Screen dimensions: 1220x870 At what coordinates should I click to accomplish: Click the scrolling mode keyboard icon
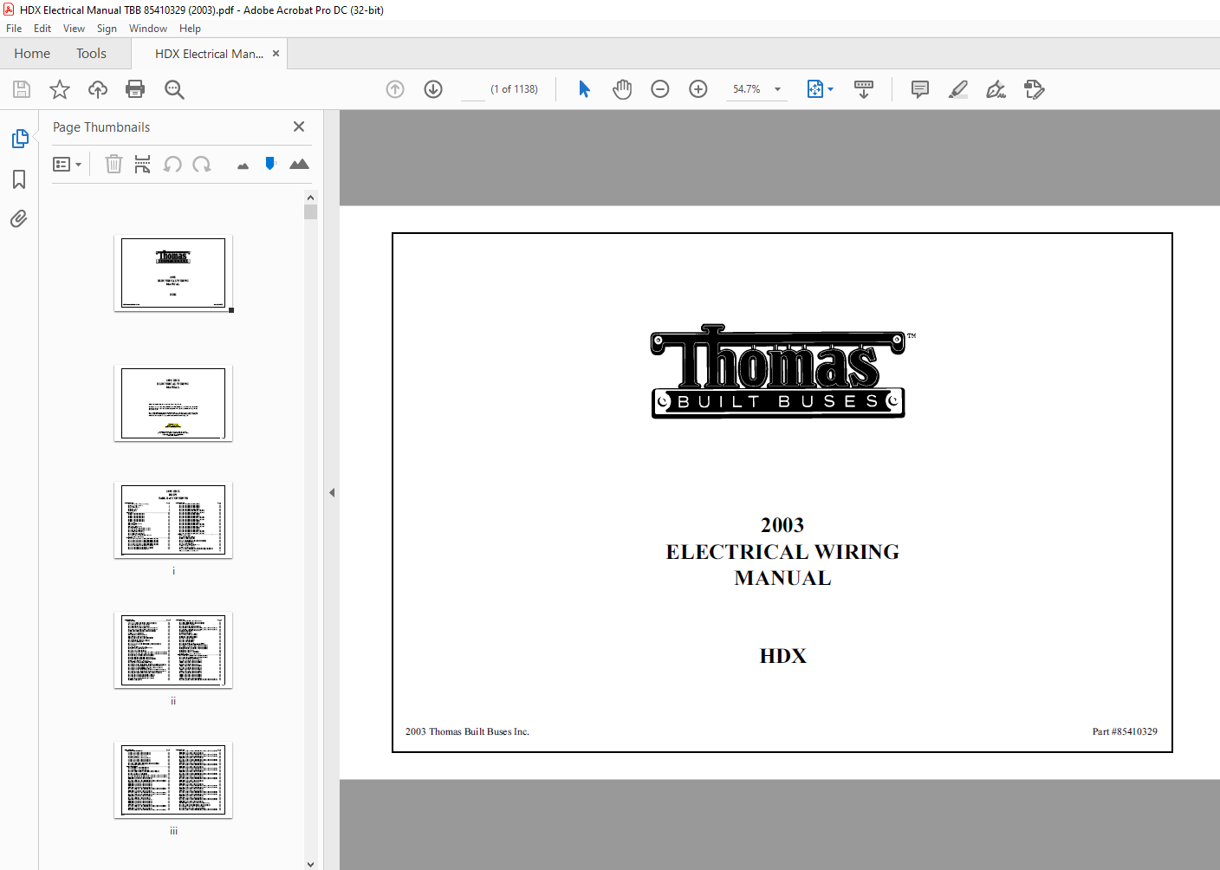(x=864, y=89)
